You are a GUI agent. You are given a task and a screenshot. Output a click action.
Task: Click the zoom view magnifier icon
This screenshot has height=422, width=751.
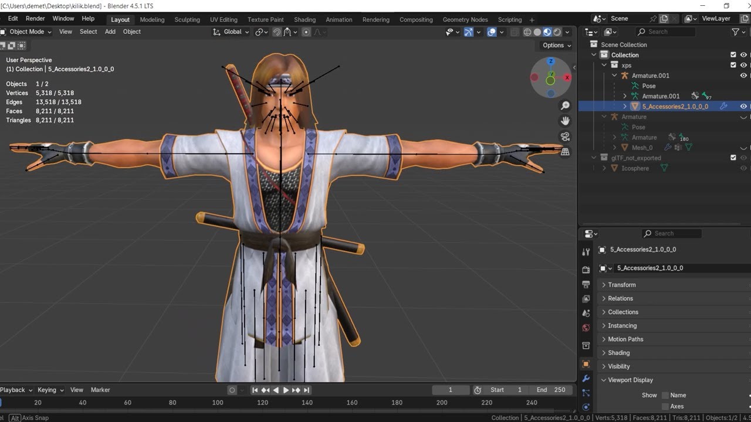[x=565, y=105]
